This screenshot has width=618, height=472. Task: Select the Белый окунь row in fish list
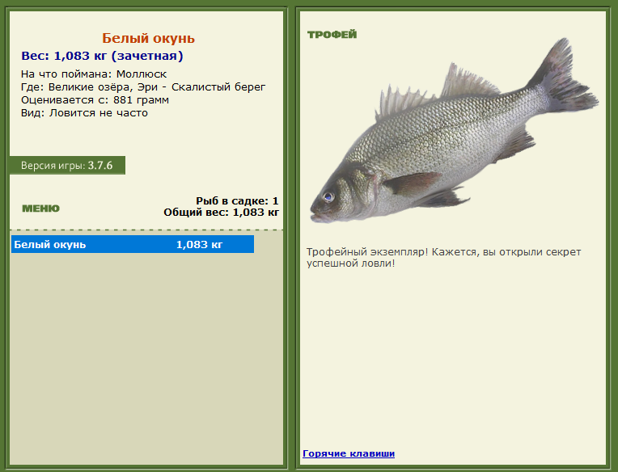coord(133,244)
